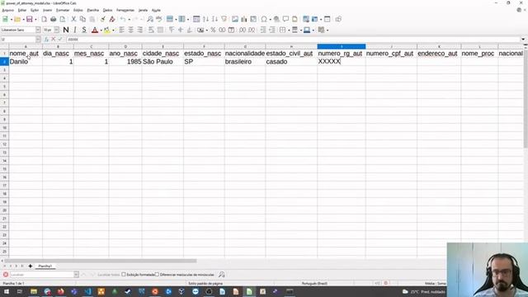Image resolution: width=528 pixels, height=297 pixels.
Task: Open Visual Studio Code from taskbar
Action: pyautogui.click(x=88, y=291)
